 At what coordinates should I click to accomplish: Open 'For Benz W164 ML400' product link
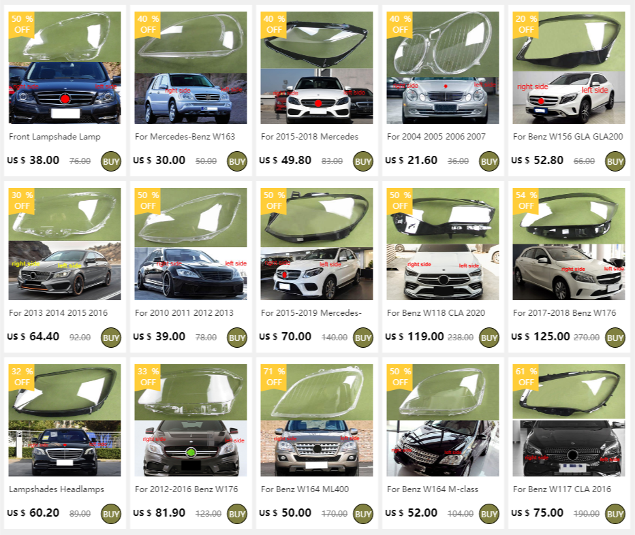(x=305, y=489)
